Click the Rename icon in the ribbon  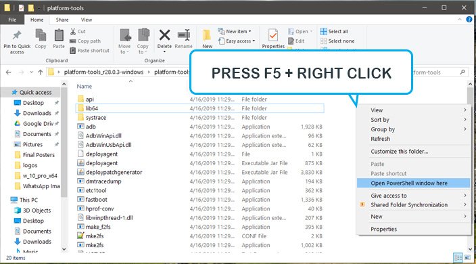(184, 35)
